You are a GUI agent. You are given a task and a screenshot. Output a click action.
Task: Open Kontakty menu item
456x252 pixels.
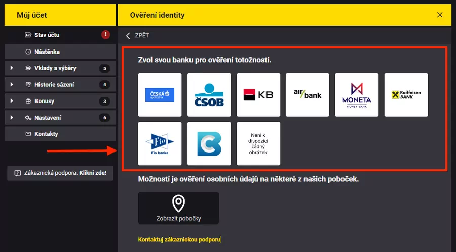[60, 134]
